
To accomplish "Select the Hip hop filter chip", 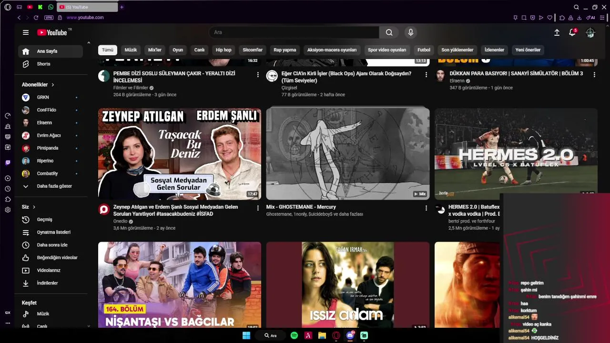I will pyautogui.click(x=224, y=50).
